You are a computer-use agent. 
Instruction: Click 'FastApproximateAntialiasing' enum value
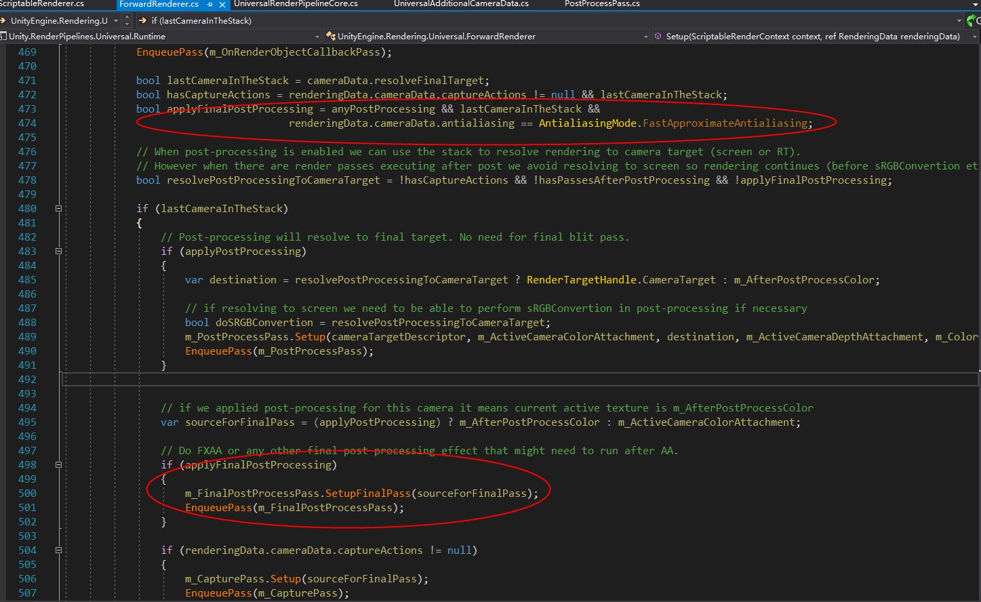tap(725, 123)
